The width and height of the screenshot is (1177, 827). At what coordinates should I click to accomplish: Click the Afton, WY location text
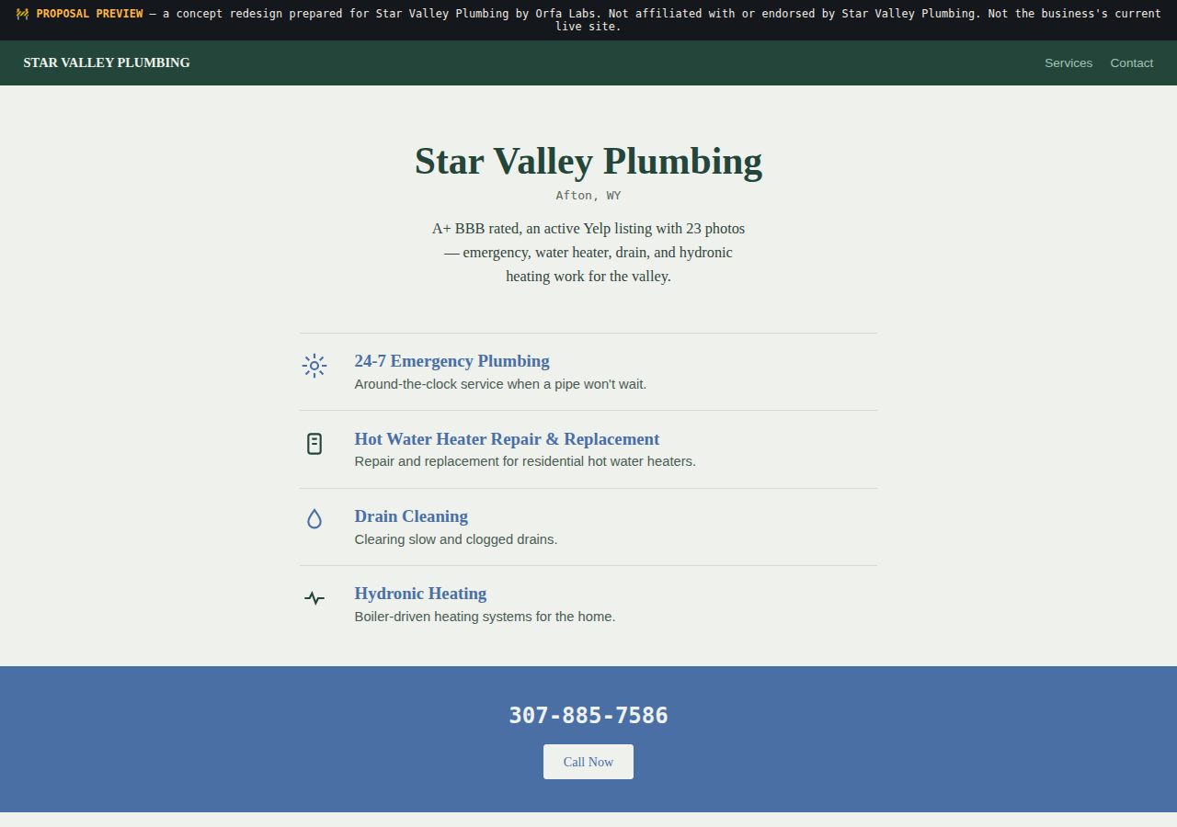click(x=588, y=196)
